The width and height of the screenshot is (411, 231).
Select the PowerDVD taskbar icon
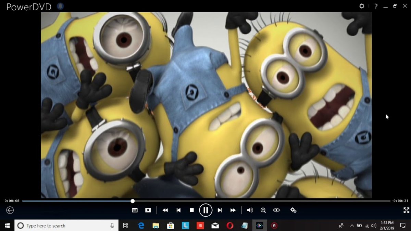pyautogui.click(x=260, y=226)
